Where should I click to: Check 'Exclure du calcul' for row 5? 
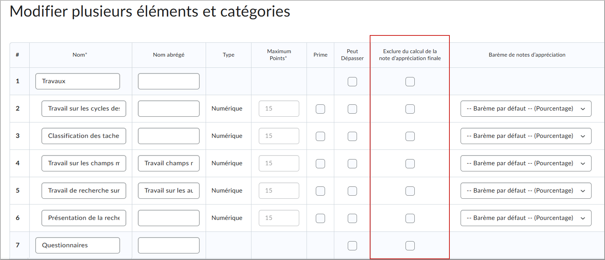(x=410, y=191)
